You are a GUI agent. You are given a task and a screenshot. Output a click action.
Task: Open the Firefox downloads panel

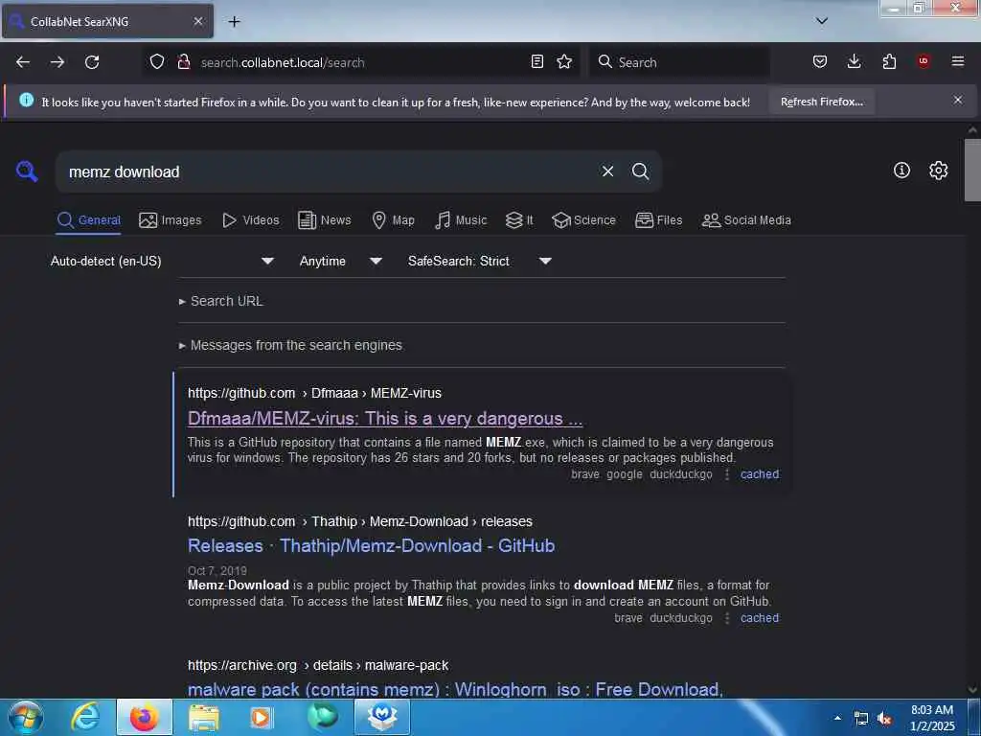pos(854,61)
